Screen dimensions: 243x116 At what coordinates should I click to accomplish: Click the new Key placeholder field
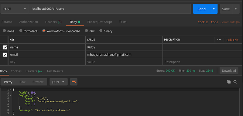[x=47, y=62]
